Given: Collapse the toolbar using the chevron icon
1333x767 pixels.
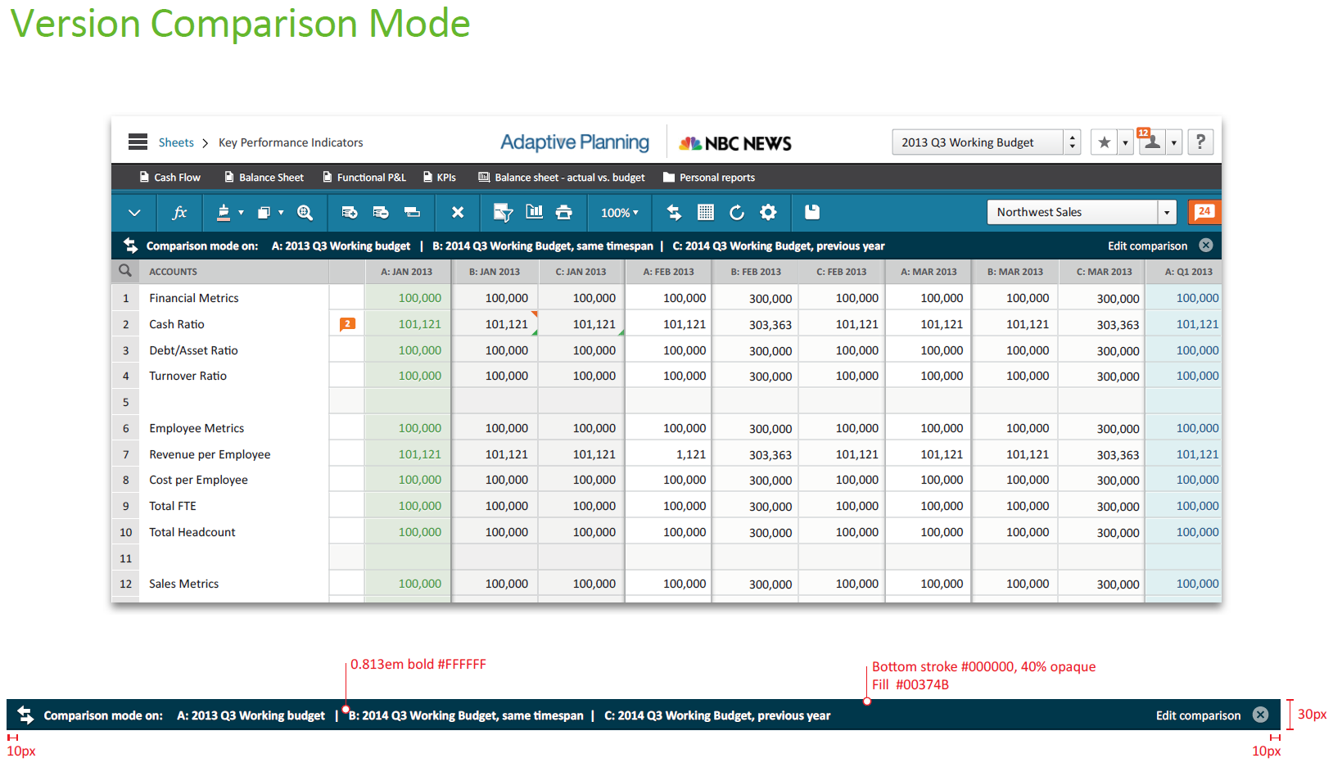Looking at the screenshot, I should (x=133, y=213).
